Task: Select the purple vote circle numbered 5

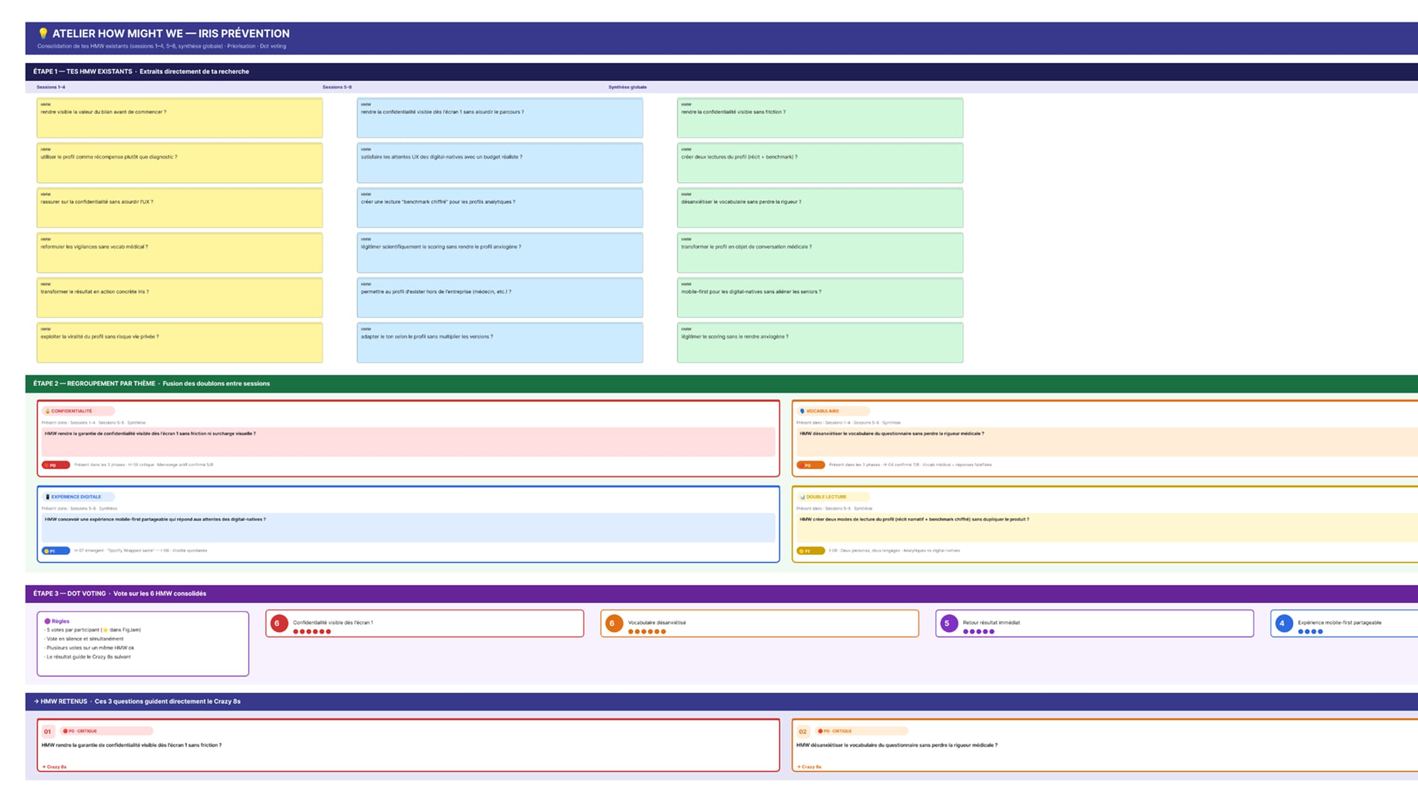Action: pos(949,623)
